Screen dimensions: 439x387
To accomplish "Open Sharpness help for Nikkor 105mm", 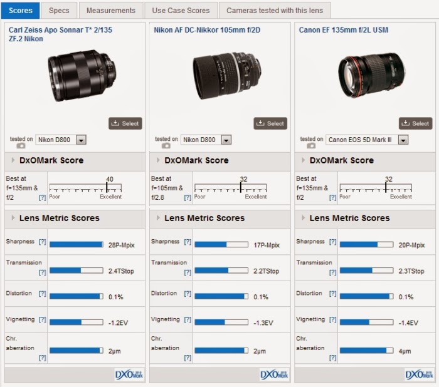I will [x=188, y=242].
